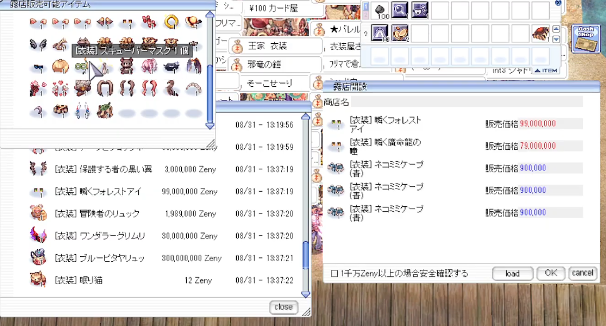This screenshot has width=606, height=326.
Task: Select the purple horn item
Action: point(38,112)
